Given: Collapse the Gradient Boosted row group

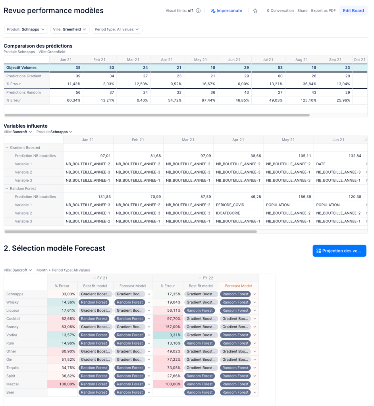Looking at the screenshot, I should [x=7, y=147].
